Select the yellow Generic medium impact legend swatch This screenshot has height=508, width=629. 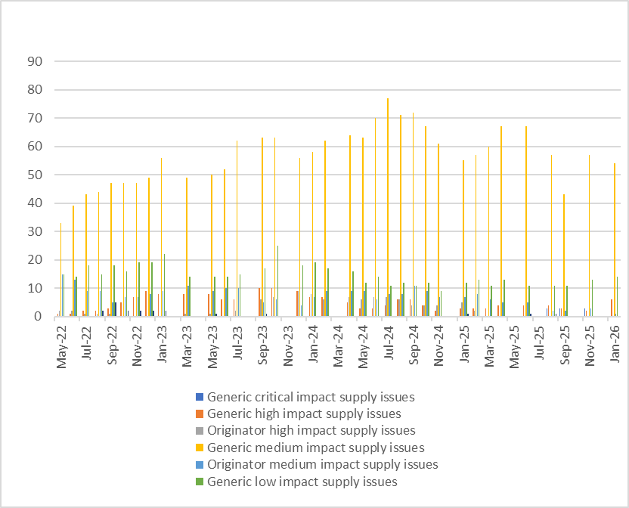(200, 448)
